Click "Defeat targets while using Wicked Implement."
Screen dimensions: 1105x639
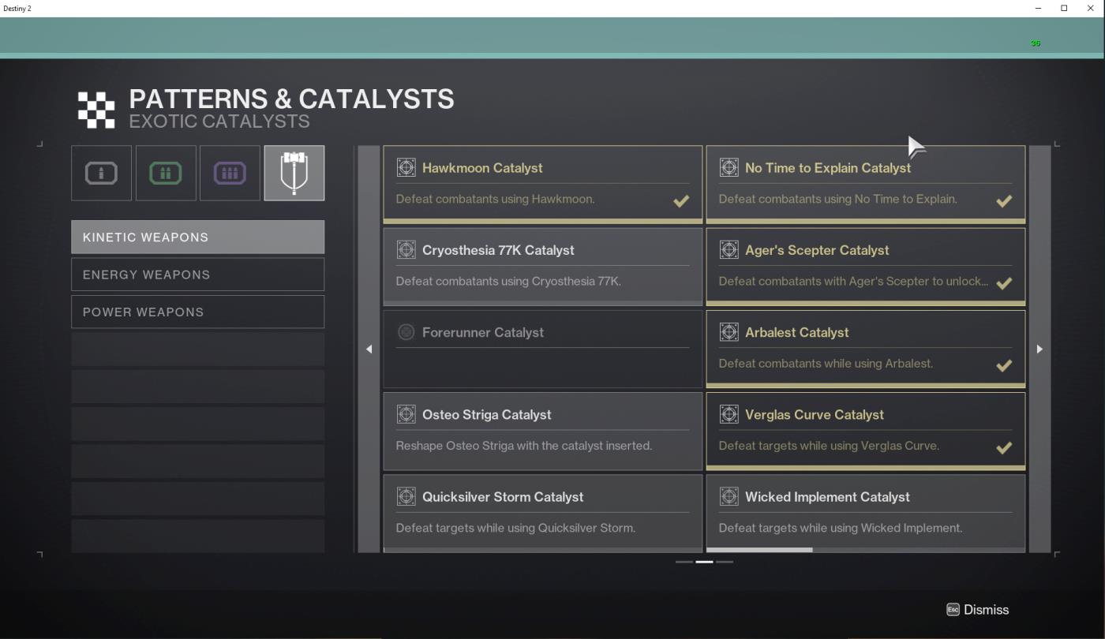[x=841, y=528]
